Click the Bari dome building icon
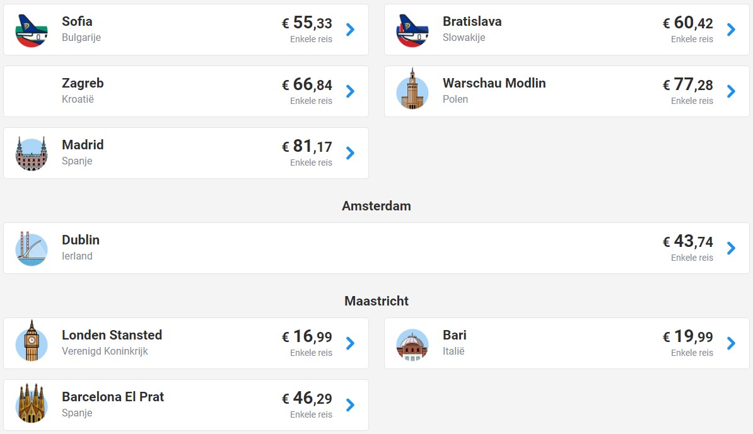This screenshot has height=434, width=753. point(412,345)
